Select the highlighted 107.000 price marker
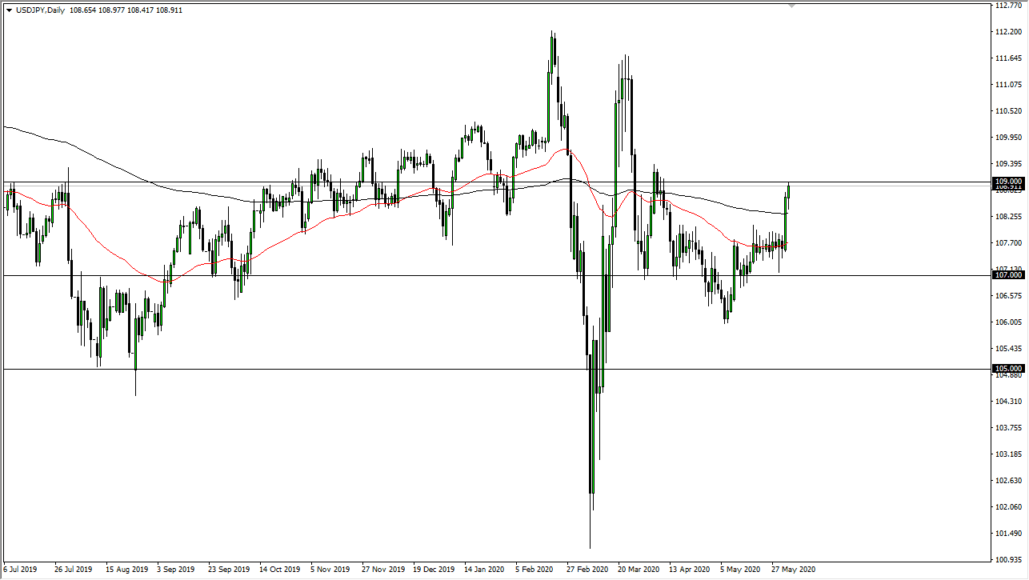Screen dimensions: 1029x580 (1007, 274)
